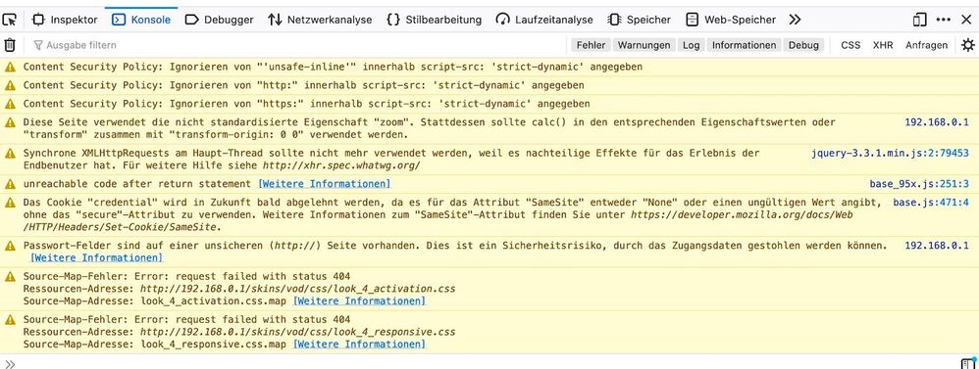The image size is (979, 369).
Task: Toggle the Debug filter
Action: point(803,45)
